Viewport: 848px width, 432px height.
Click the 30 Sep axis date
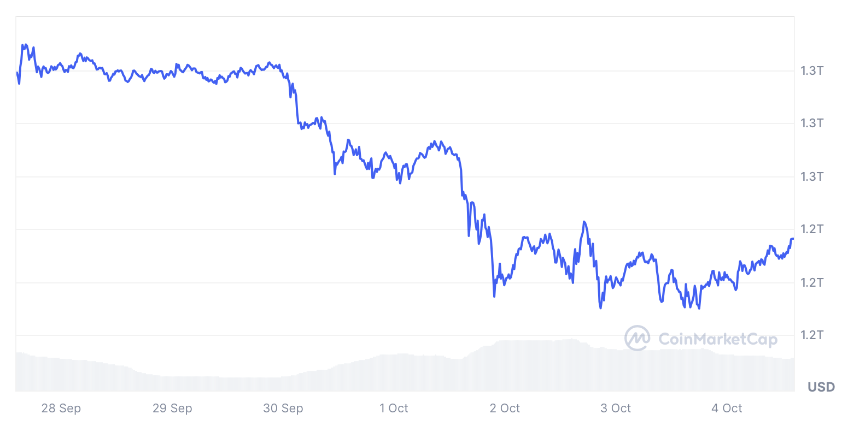click(283, 408)
